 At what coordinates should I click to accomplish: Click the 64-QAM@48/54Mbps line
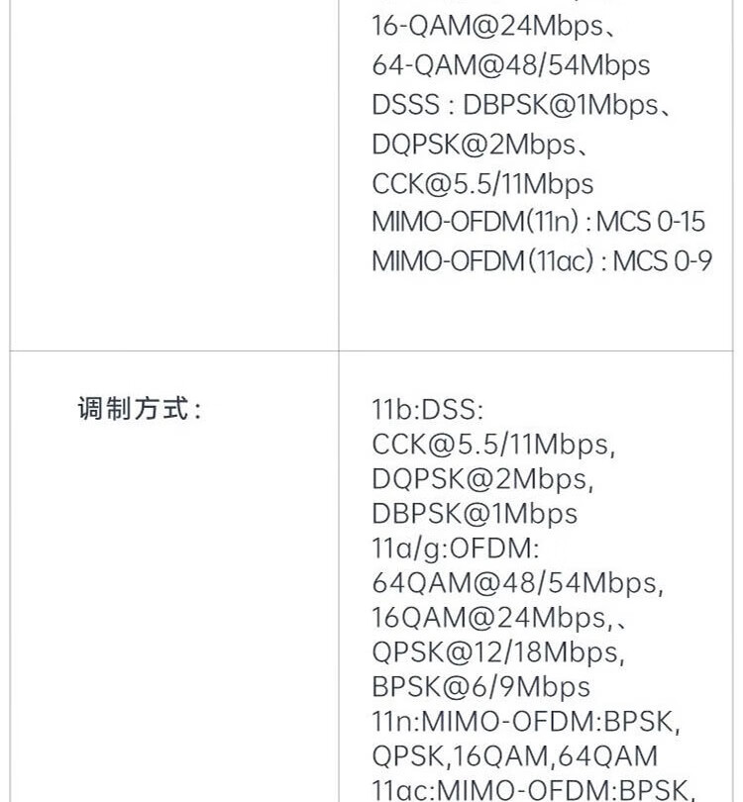[510, 65]
